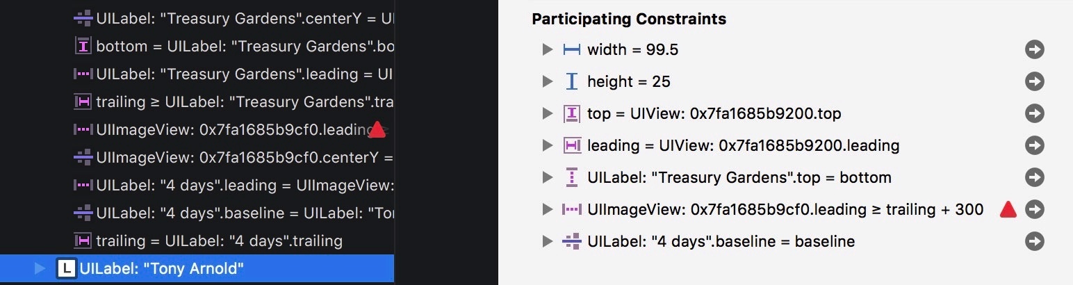Image resolution: width=1073 pixels, height=285 pixels.
Task: Expand UIImageView leading ≥ trailing + 300 constraint
Action: (548, 209)
